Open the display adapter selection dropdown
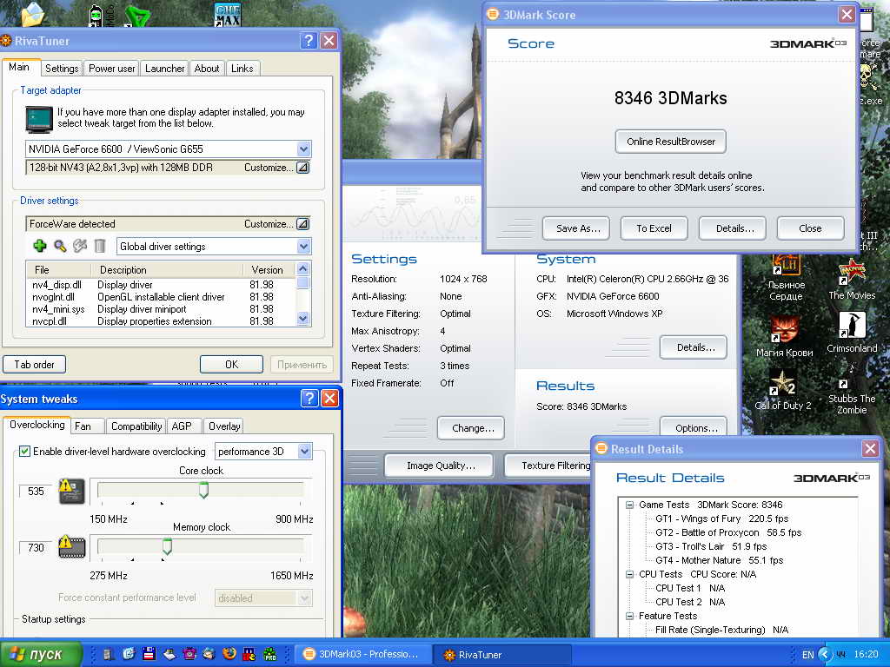Image resolution: width=890 pixels, height=667 pixels. coord(303,149)
